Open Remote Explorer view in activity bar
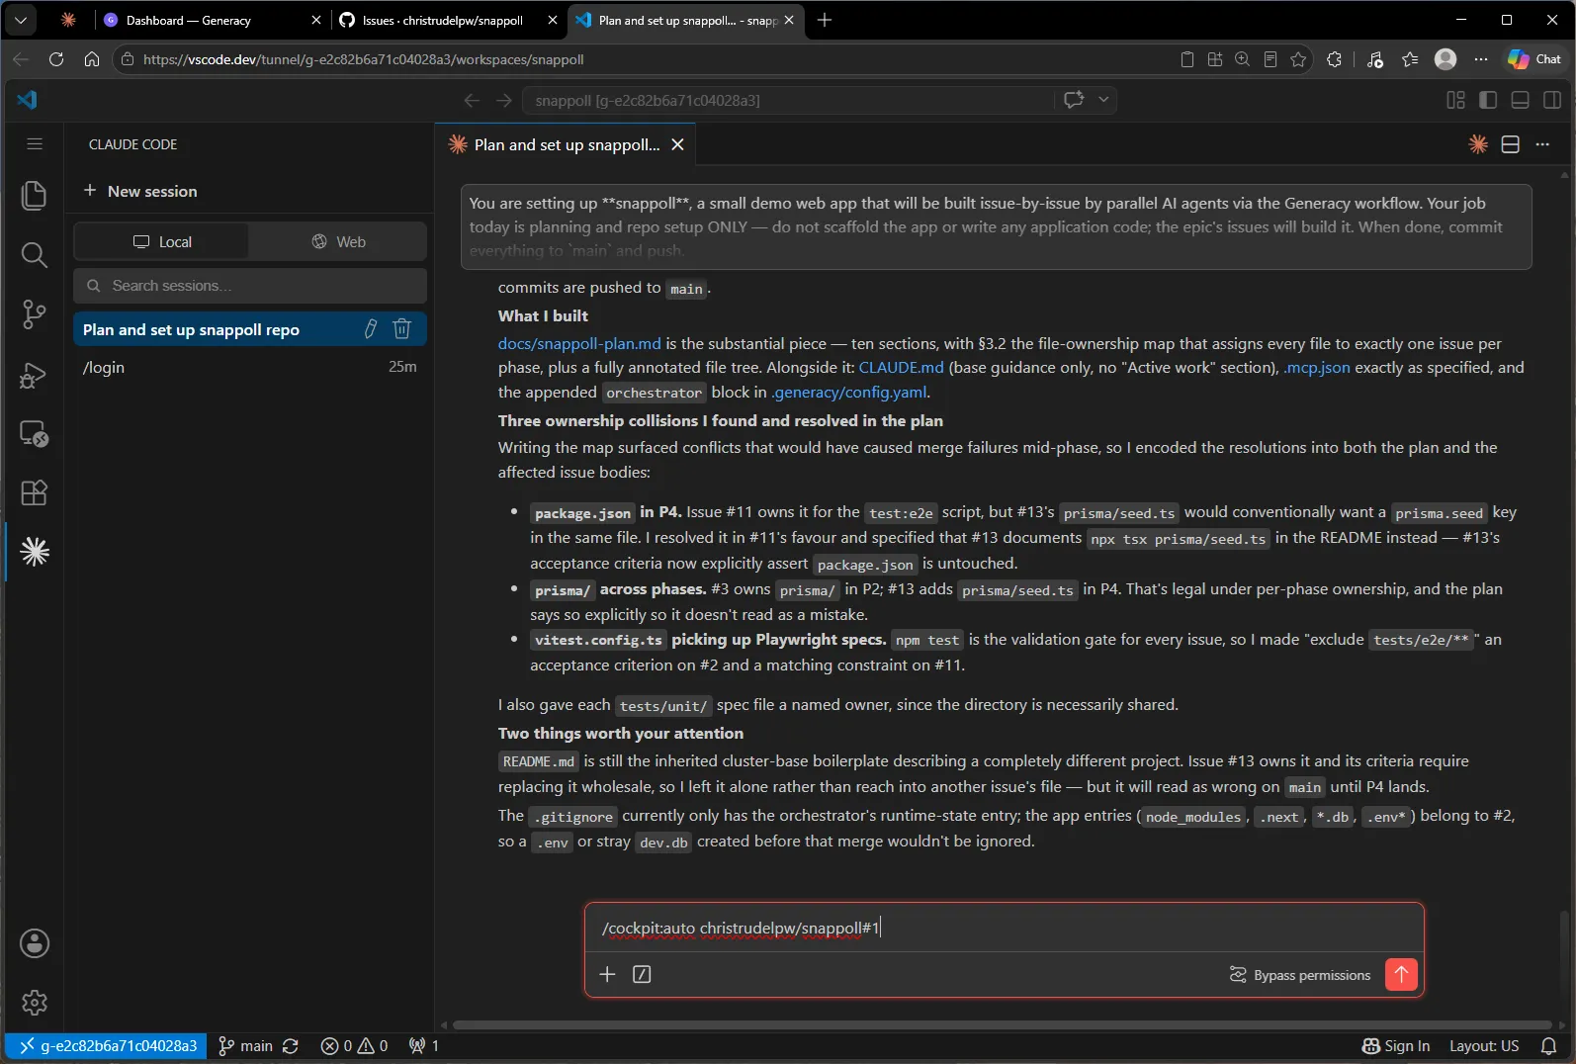The width and height of the screenshot is (1576, 1064). coord(34,434)
